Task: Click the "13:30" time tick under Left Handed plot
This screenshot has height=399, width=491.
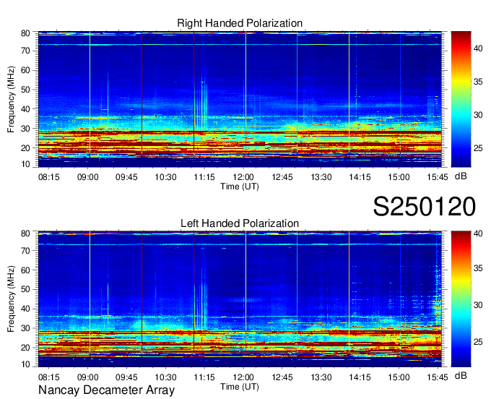Action: [x=321, y=377]
